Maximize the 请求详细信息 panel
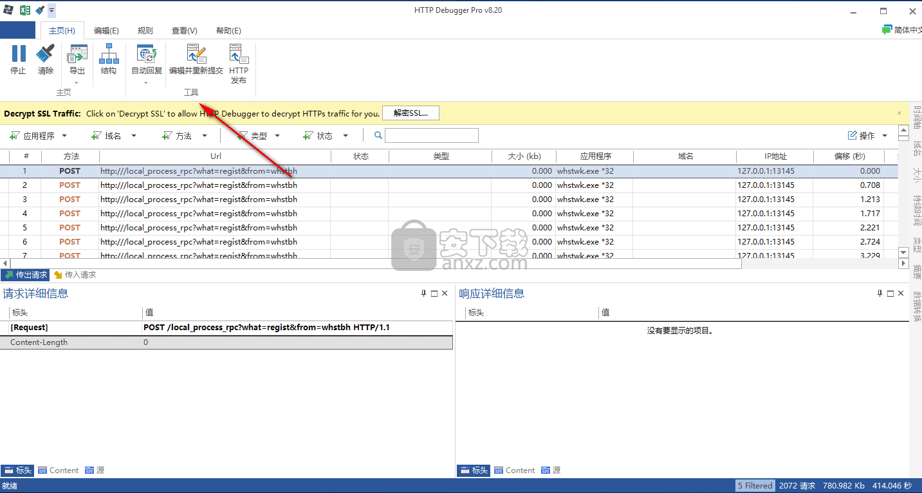This screenshot has height=493, width=922. point(434,293)
